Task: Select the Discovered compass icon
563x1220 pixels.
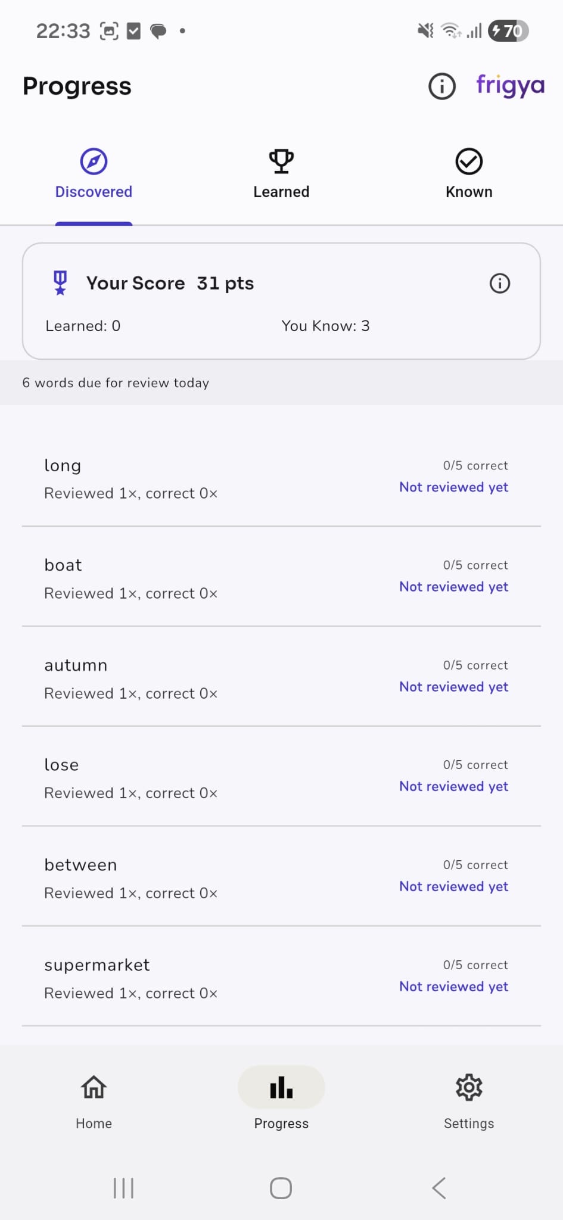Action: [x=94, y=161]
